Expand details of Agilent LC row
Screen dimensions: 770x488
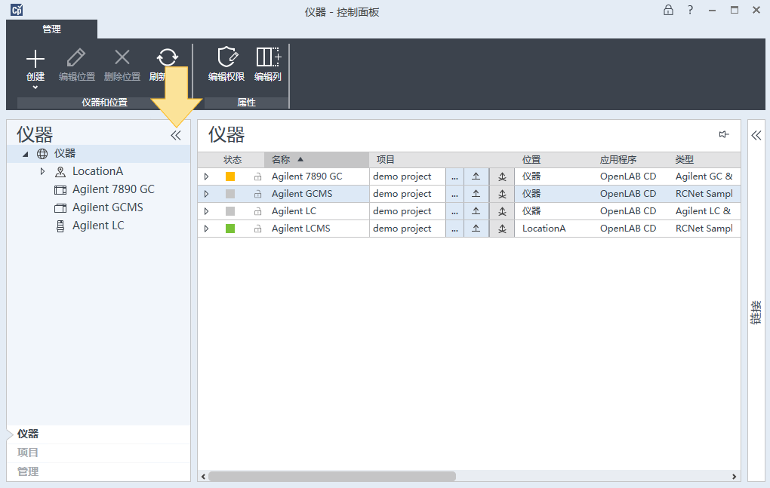pos(206,211)
